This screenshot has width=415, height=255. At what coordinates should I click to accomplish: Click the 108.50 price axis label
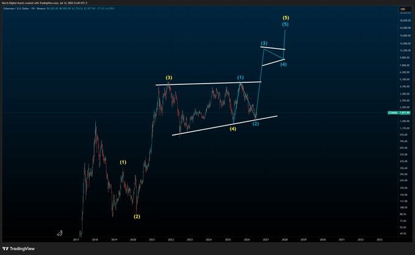tap(404, 207)
